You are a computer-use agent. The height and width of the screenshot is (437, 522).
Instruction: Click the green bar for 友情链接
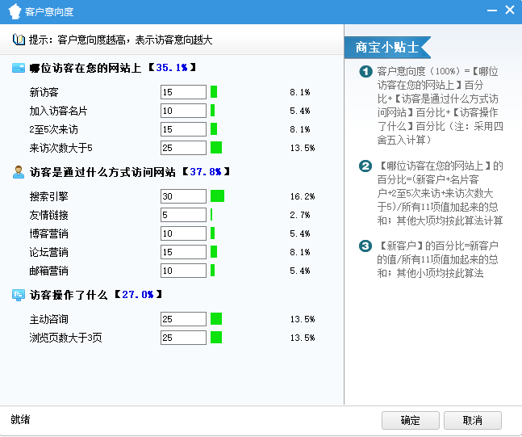pos(211,215)
